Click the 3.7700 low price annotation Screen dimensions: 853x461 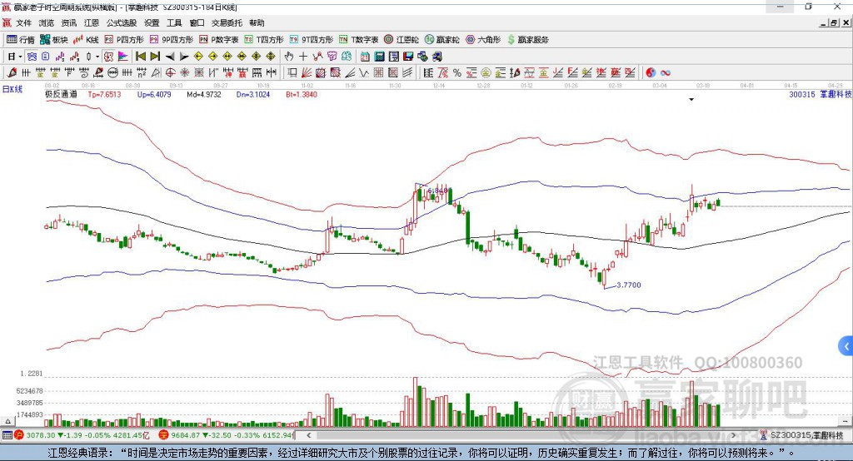[629, 285]
